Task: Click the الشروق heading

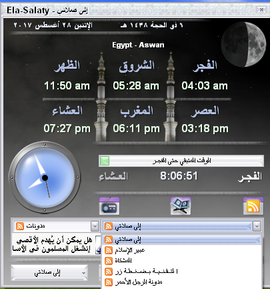Action: (137, 66)
